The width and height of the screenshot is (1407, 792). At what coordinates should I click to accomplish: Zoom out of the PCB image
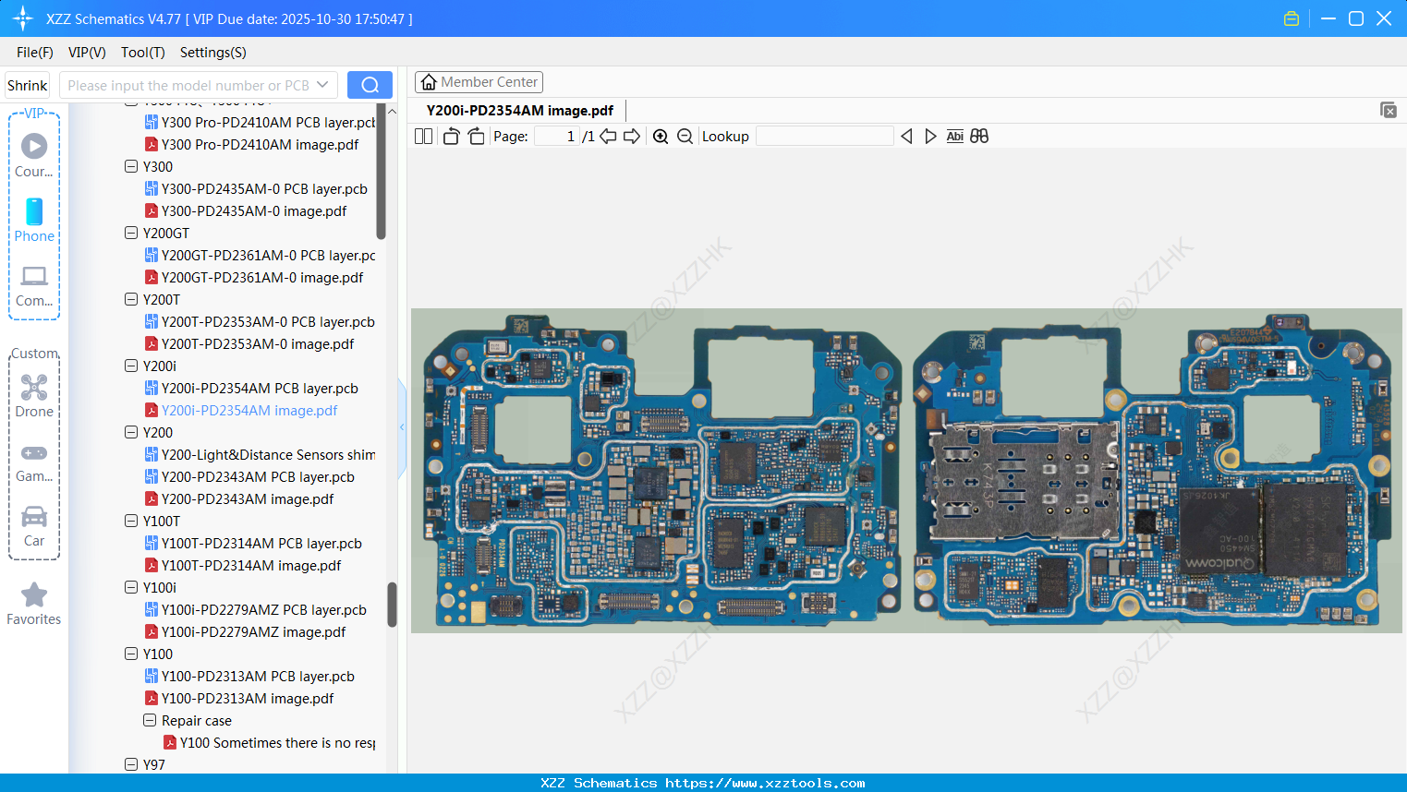coord(685,136)
